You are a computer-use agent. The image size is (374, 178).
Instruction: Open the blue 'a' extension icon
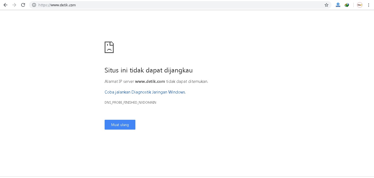tap(338, 5)
